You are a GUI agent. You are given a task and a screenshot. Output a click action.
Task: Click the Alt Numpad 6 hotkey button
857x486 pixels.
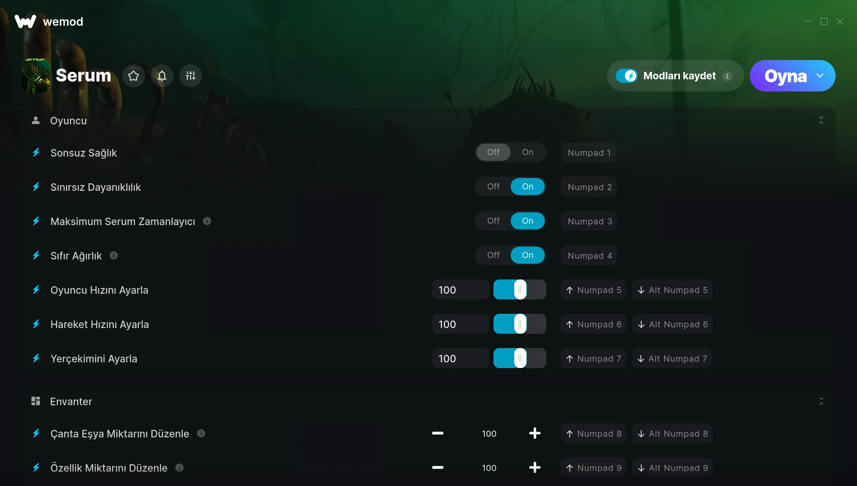click(672, 324)
